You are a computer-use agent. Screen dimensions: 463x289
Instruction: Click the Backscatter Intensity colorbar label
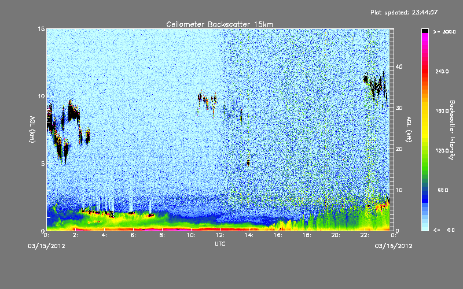click(452, 130)
